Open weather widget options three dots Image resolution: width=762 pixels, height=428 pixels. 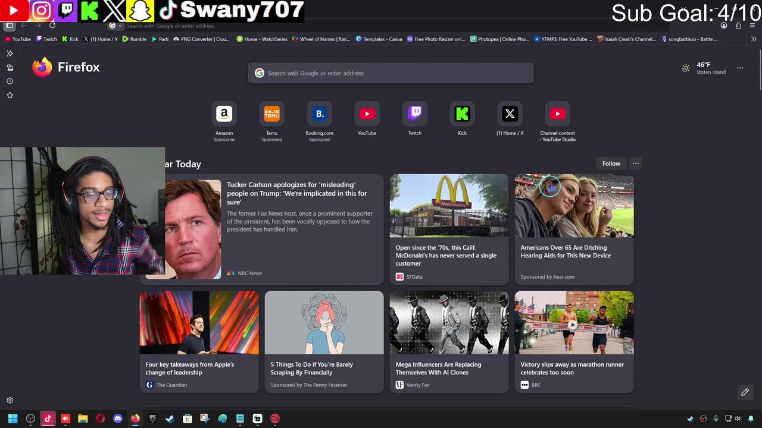point(740,68)
